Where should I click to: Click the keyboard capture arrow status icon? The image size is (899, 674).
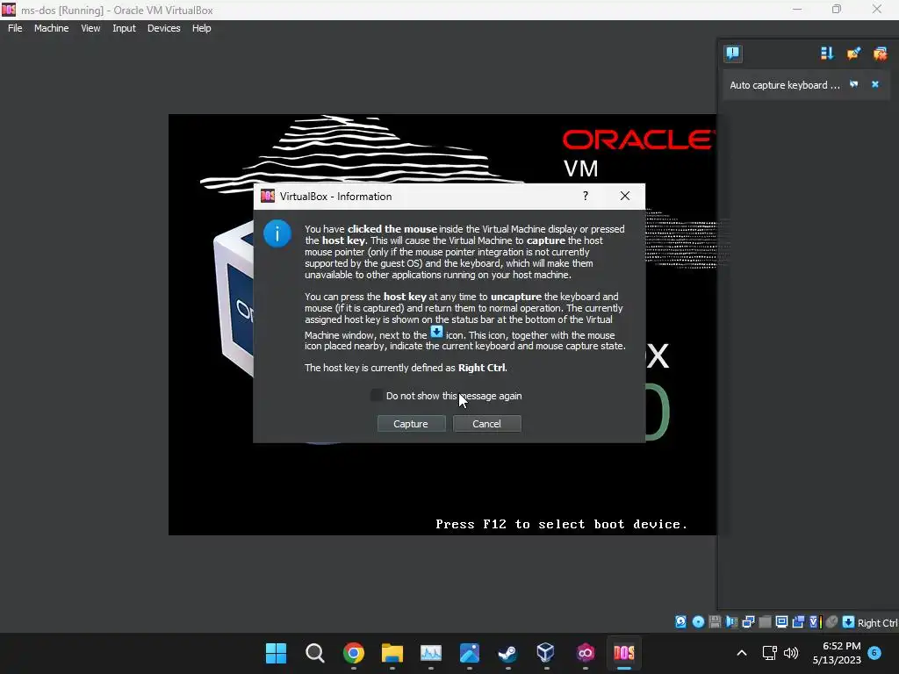pyautogui.click(x=849, y=622)
